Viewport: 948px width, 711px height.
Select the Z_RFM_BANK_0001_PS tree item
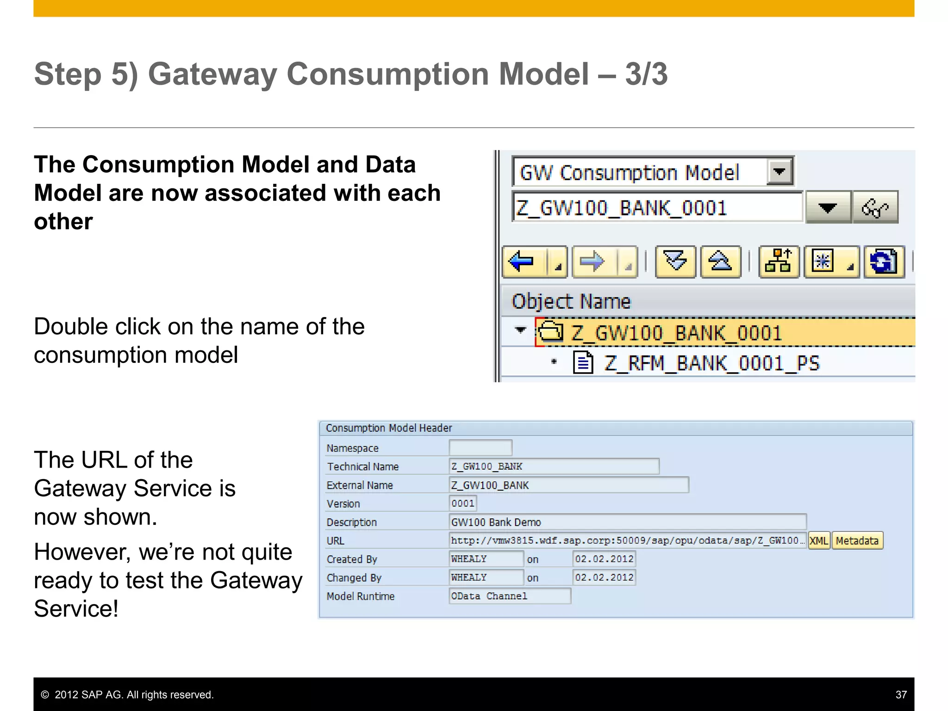(712, 363)
